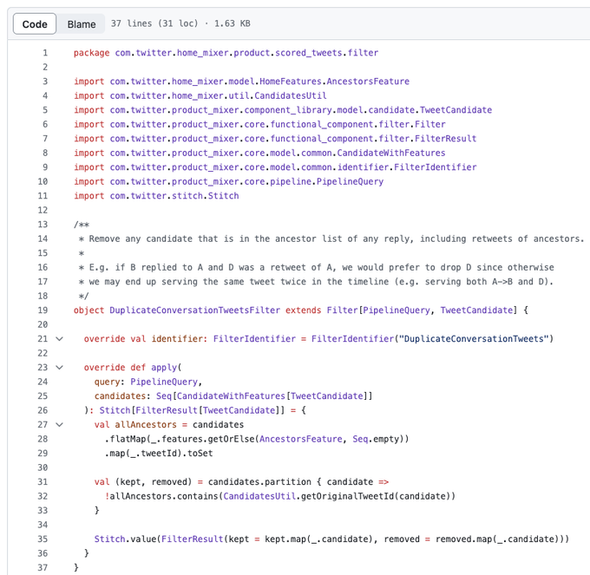Click Stitch.value on line 35
This screenshot has height=575, width=590.
(x=125, y=539)
